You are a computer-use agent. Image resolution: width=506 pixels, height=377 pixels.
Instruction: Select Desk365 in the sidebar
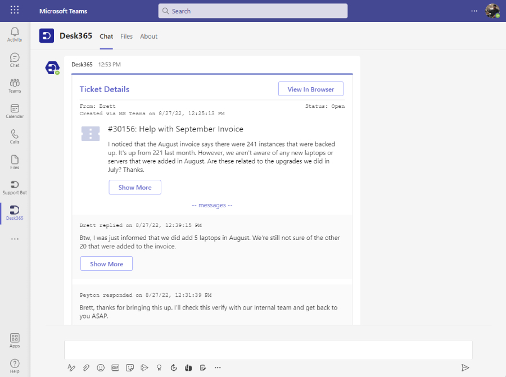[15, 213]
